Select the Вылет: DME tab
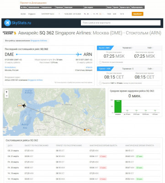The height and width of the screenshot is (183, 165). (x=105, y=48)
